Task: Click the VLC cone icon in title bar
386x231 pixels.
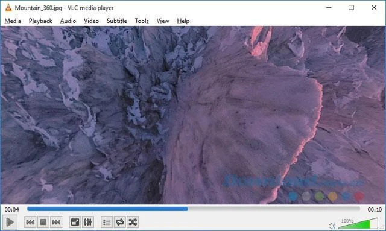Action: tap(8, 8)
